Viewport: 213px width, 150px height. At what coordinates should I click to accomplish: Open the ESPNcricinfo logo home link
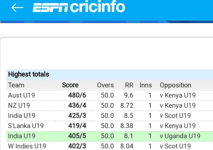click(x=79, y=6)
